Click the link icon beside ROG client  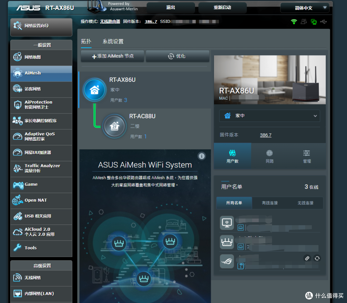click(x=307, y=258)
